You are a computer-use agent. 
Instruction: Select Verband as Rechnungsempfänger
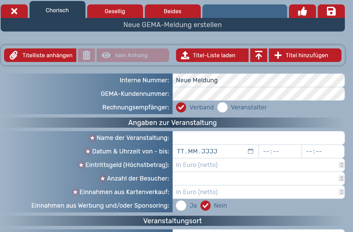click(x=181, y=107)
